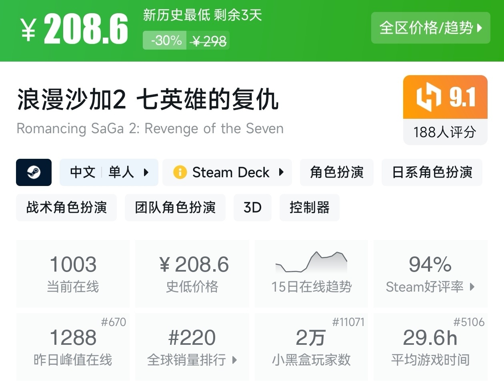Click the Steam platform icon
Viewport: 504px width, 388px height.
[34, 172]
